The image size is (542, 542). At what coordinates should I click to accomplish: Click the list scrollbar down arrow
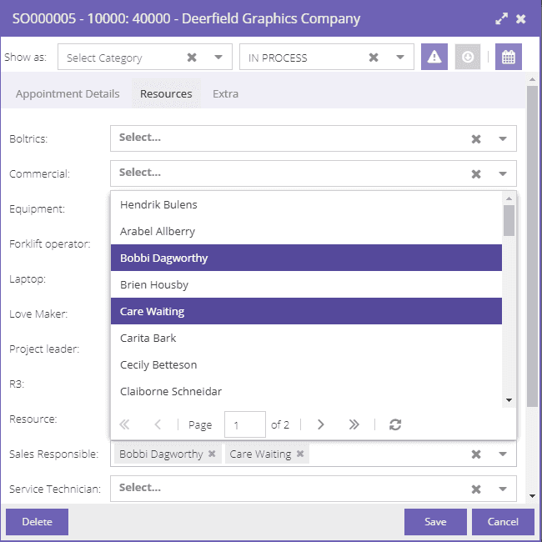click(x=509, y=400)
